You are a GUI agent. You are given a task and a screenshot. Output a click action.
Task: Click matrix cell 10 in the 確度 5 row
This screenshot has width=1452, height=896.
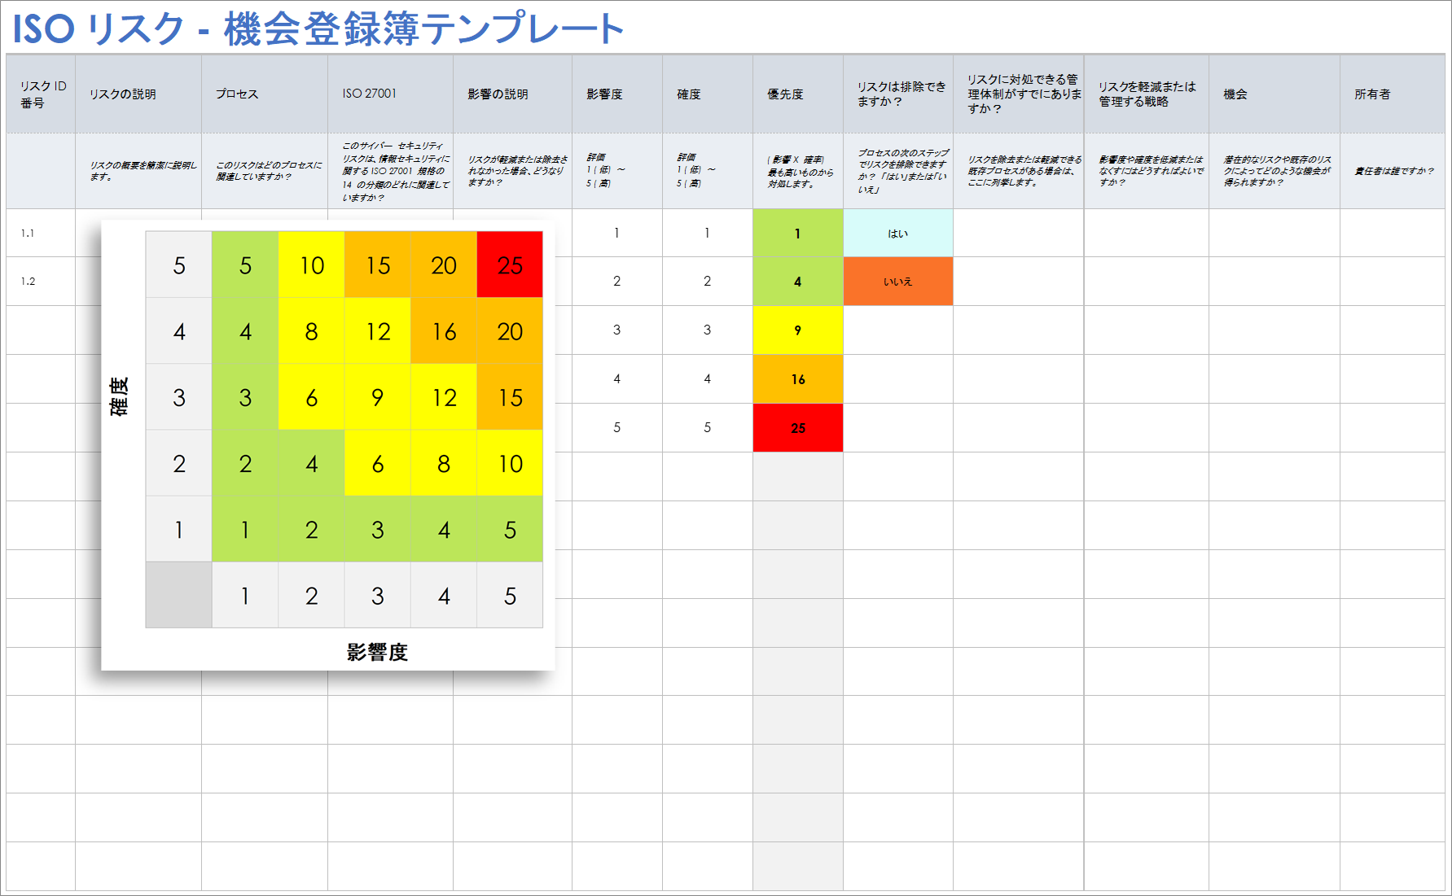click(x=312, y=264)
